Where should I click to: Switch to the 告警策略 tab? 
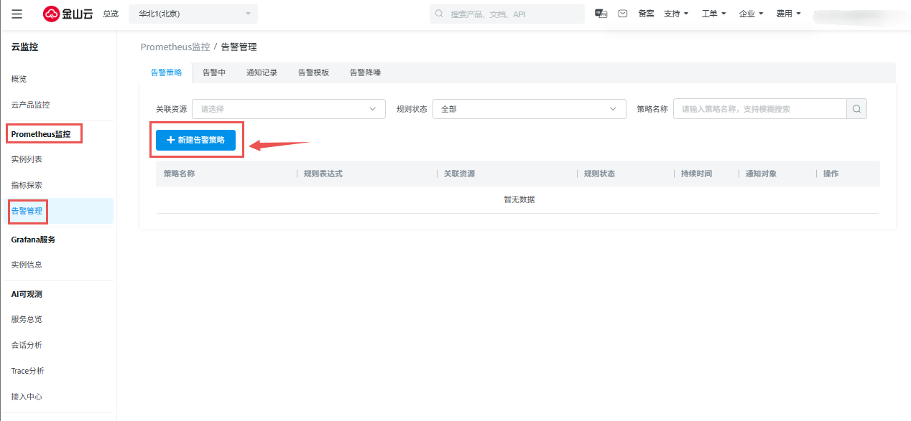coord(166,72)
